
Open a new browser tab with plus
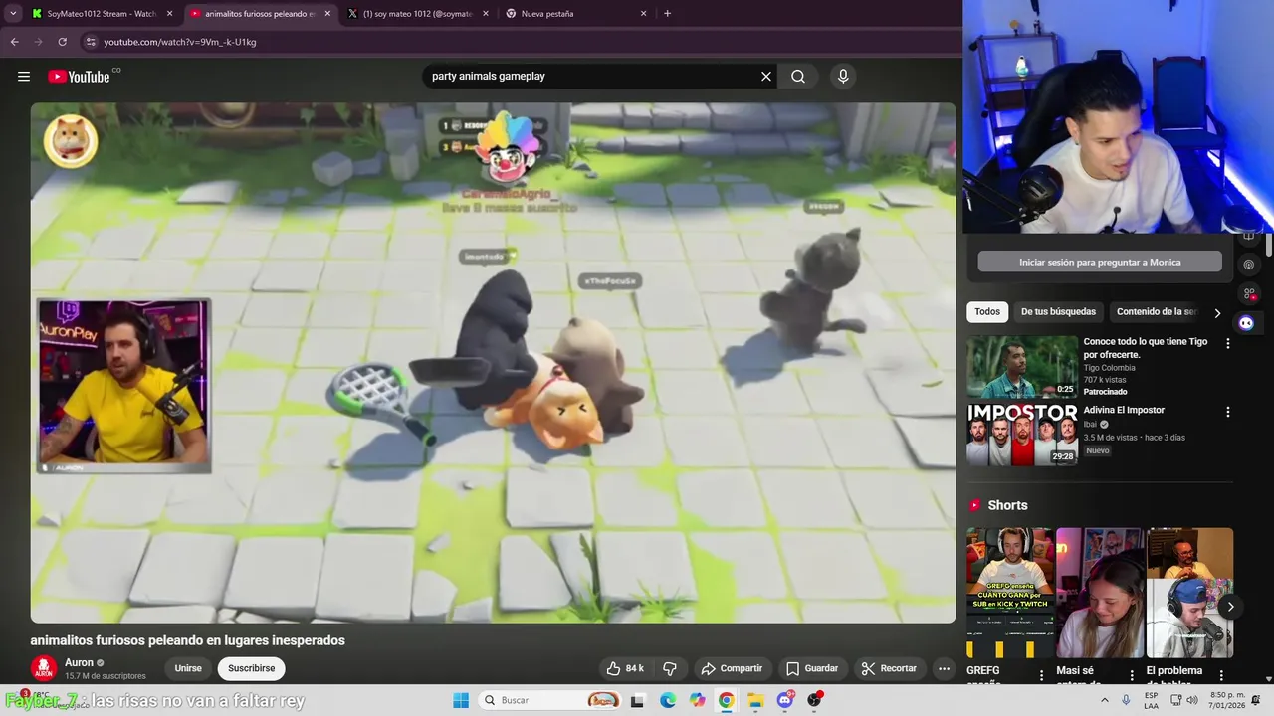pyautogui.click(x=667, y=14)
